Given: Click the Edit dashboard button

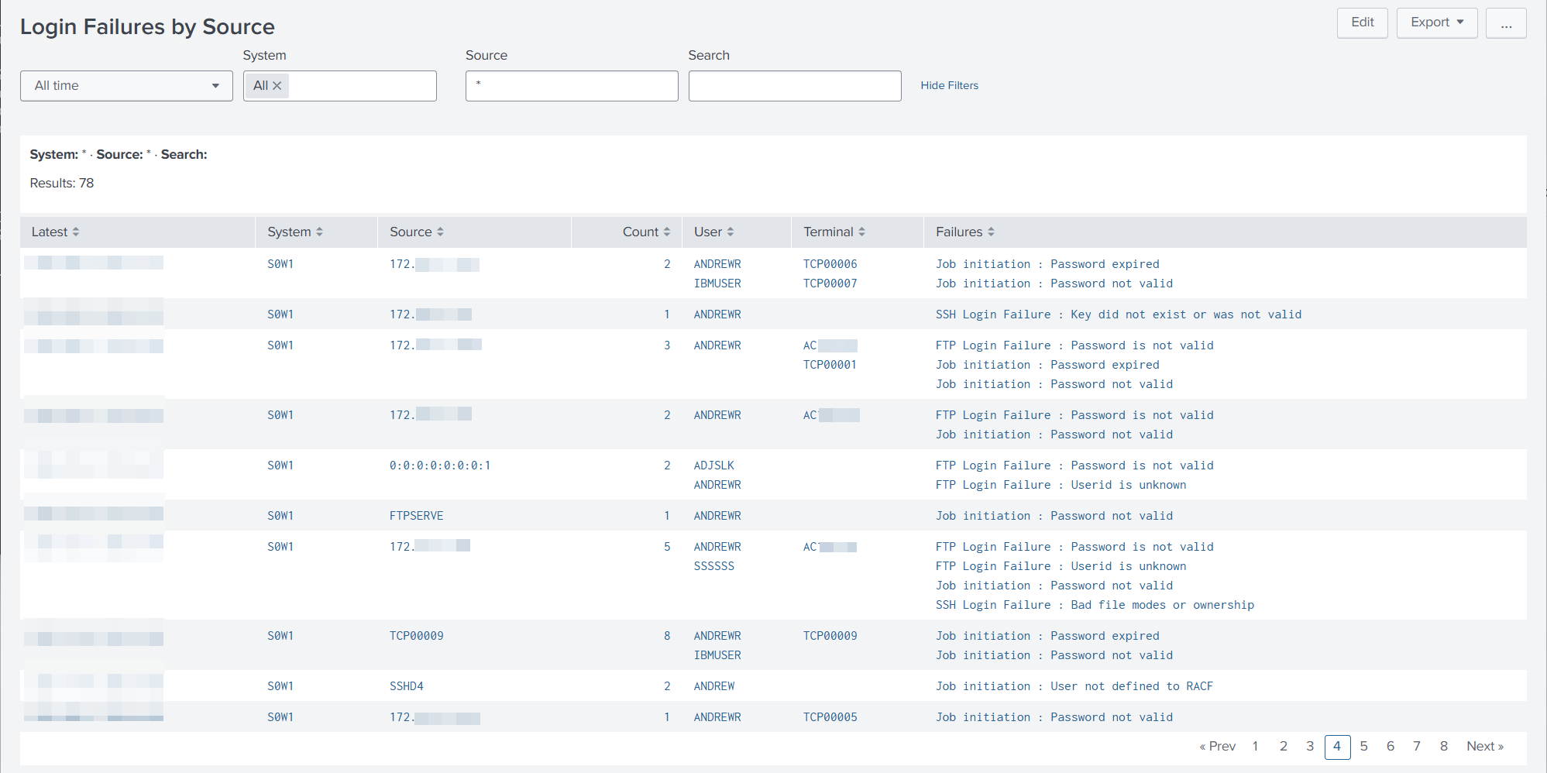Looking at the screenshot, I should [1362, 22].
